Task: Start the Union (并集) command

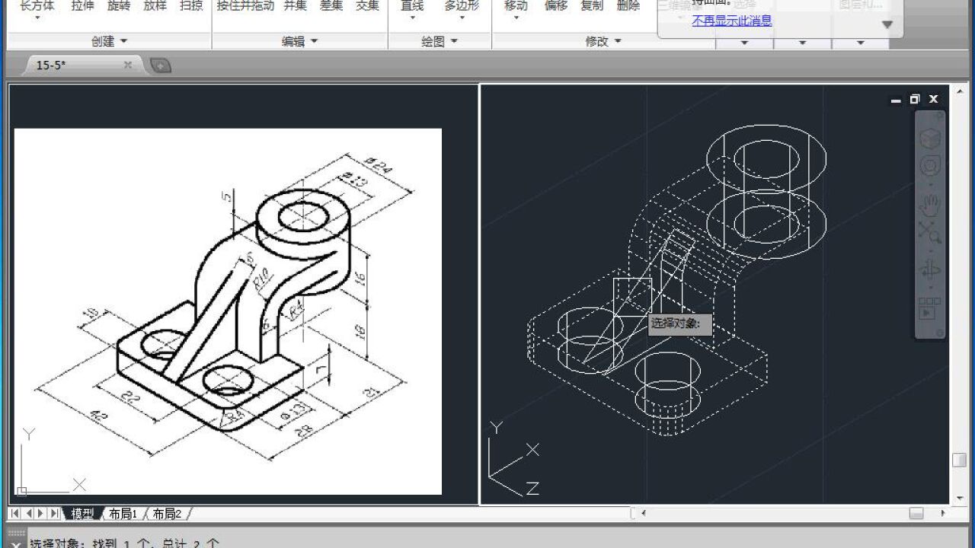Action: coord(294,6)
